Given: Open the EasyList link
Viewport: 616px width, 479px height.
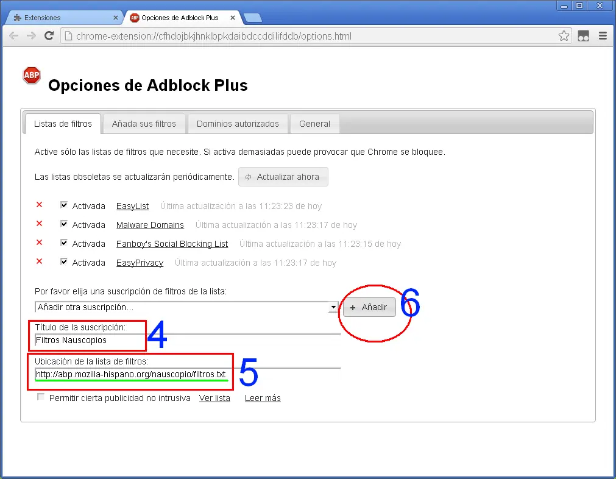Looking at the screenshot, I should coord(132,206).
